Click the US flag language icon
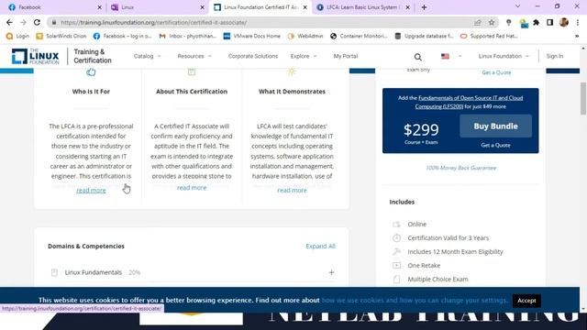Screen dimensions: 587x330 [445, 56]
